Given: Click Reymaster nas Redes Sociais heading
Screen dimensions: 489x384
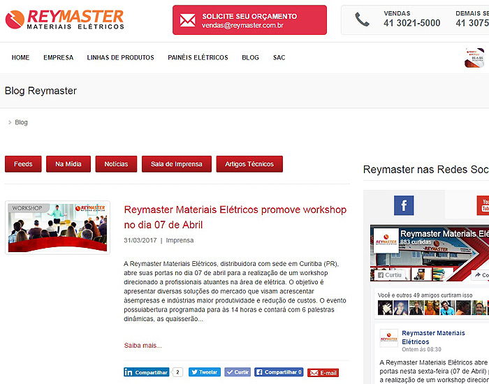Looking at the screenshot, I should coord(426,170).
